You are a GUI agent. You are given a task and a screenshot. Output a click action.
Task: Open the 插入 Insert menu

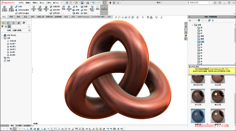[x=42, y=3]
